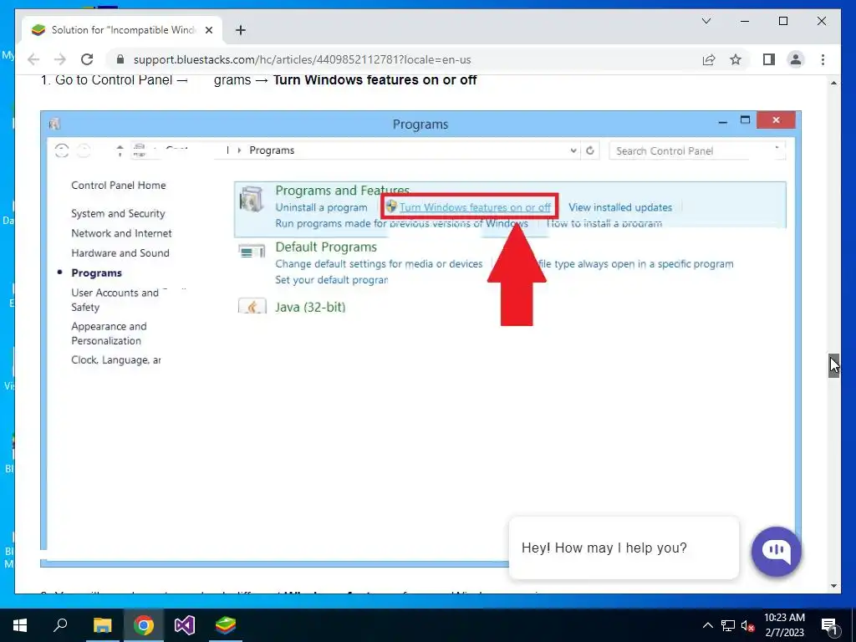Open Chrome side panel
This screenshot has width=856, height=642.
click(769, 59)
